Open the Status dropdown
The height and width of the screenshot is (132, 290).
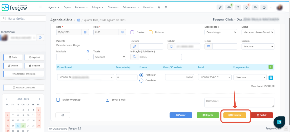[258, 32]
